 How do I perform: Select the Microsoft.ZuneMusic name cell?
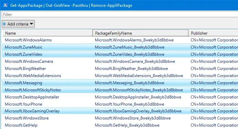pyautogui.click(x=23, y=47)
